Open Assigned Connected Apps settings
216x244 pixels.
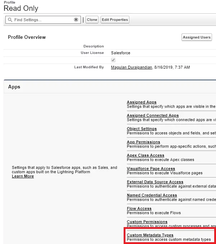pyautogui.click(x=153, y=115)
